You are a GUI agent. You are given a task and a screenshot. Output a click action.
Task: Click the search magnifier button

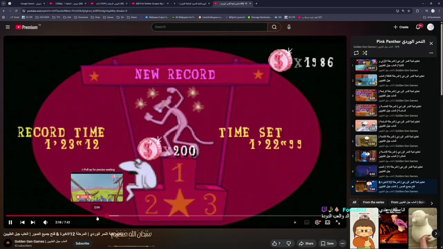(274, 27)
